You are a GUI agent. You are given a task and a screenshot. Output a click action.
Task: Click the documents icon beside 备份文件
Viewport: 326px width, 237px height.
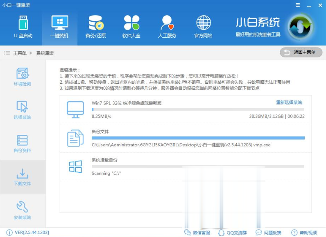point(75,138)
